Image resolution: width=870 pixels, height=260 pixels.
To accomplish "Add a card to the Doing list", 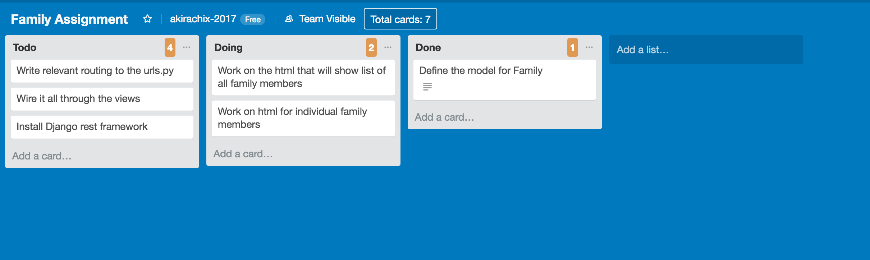I will coord(243,154).
